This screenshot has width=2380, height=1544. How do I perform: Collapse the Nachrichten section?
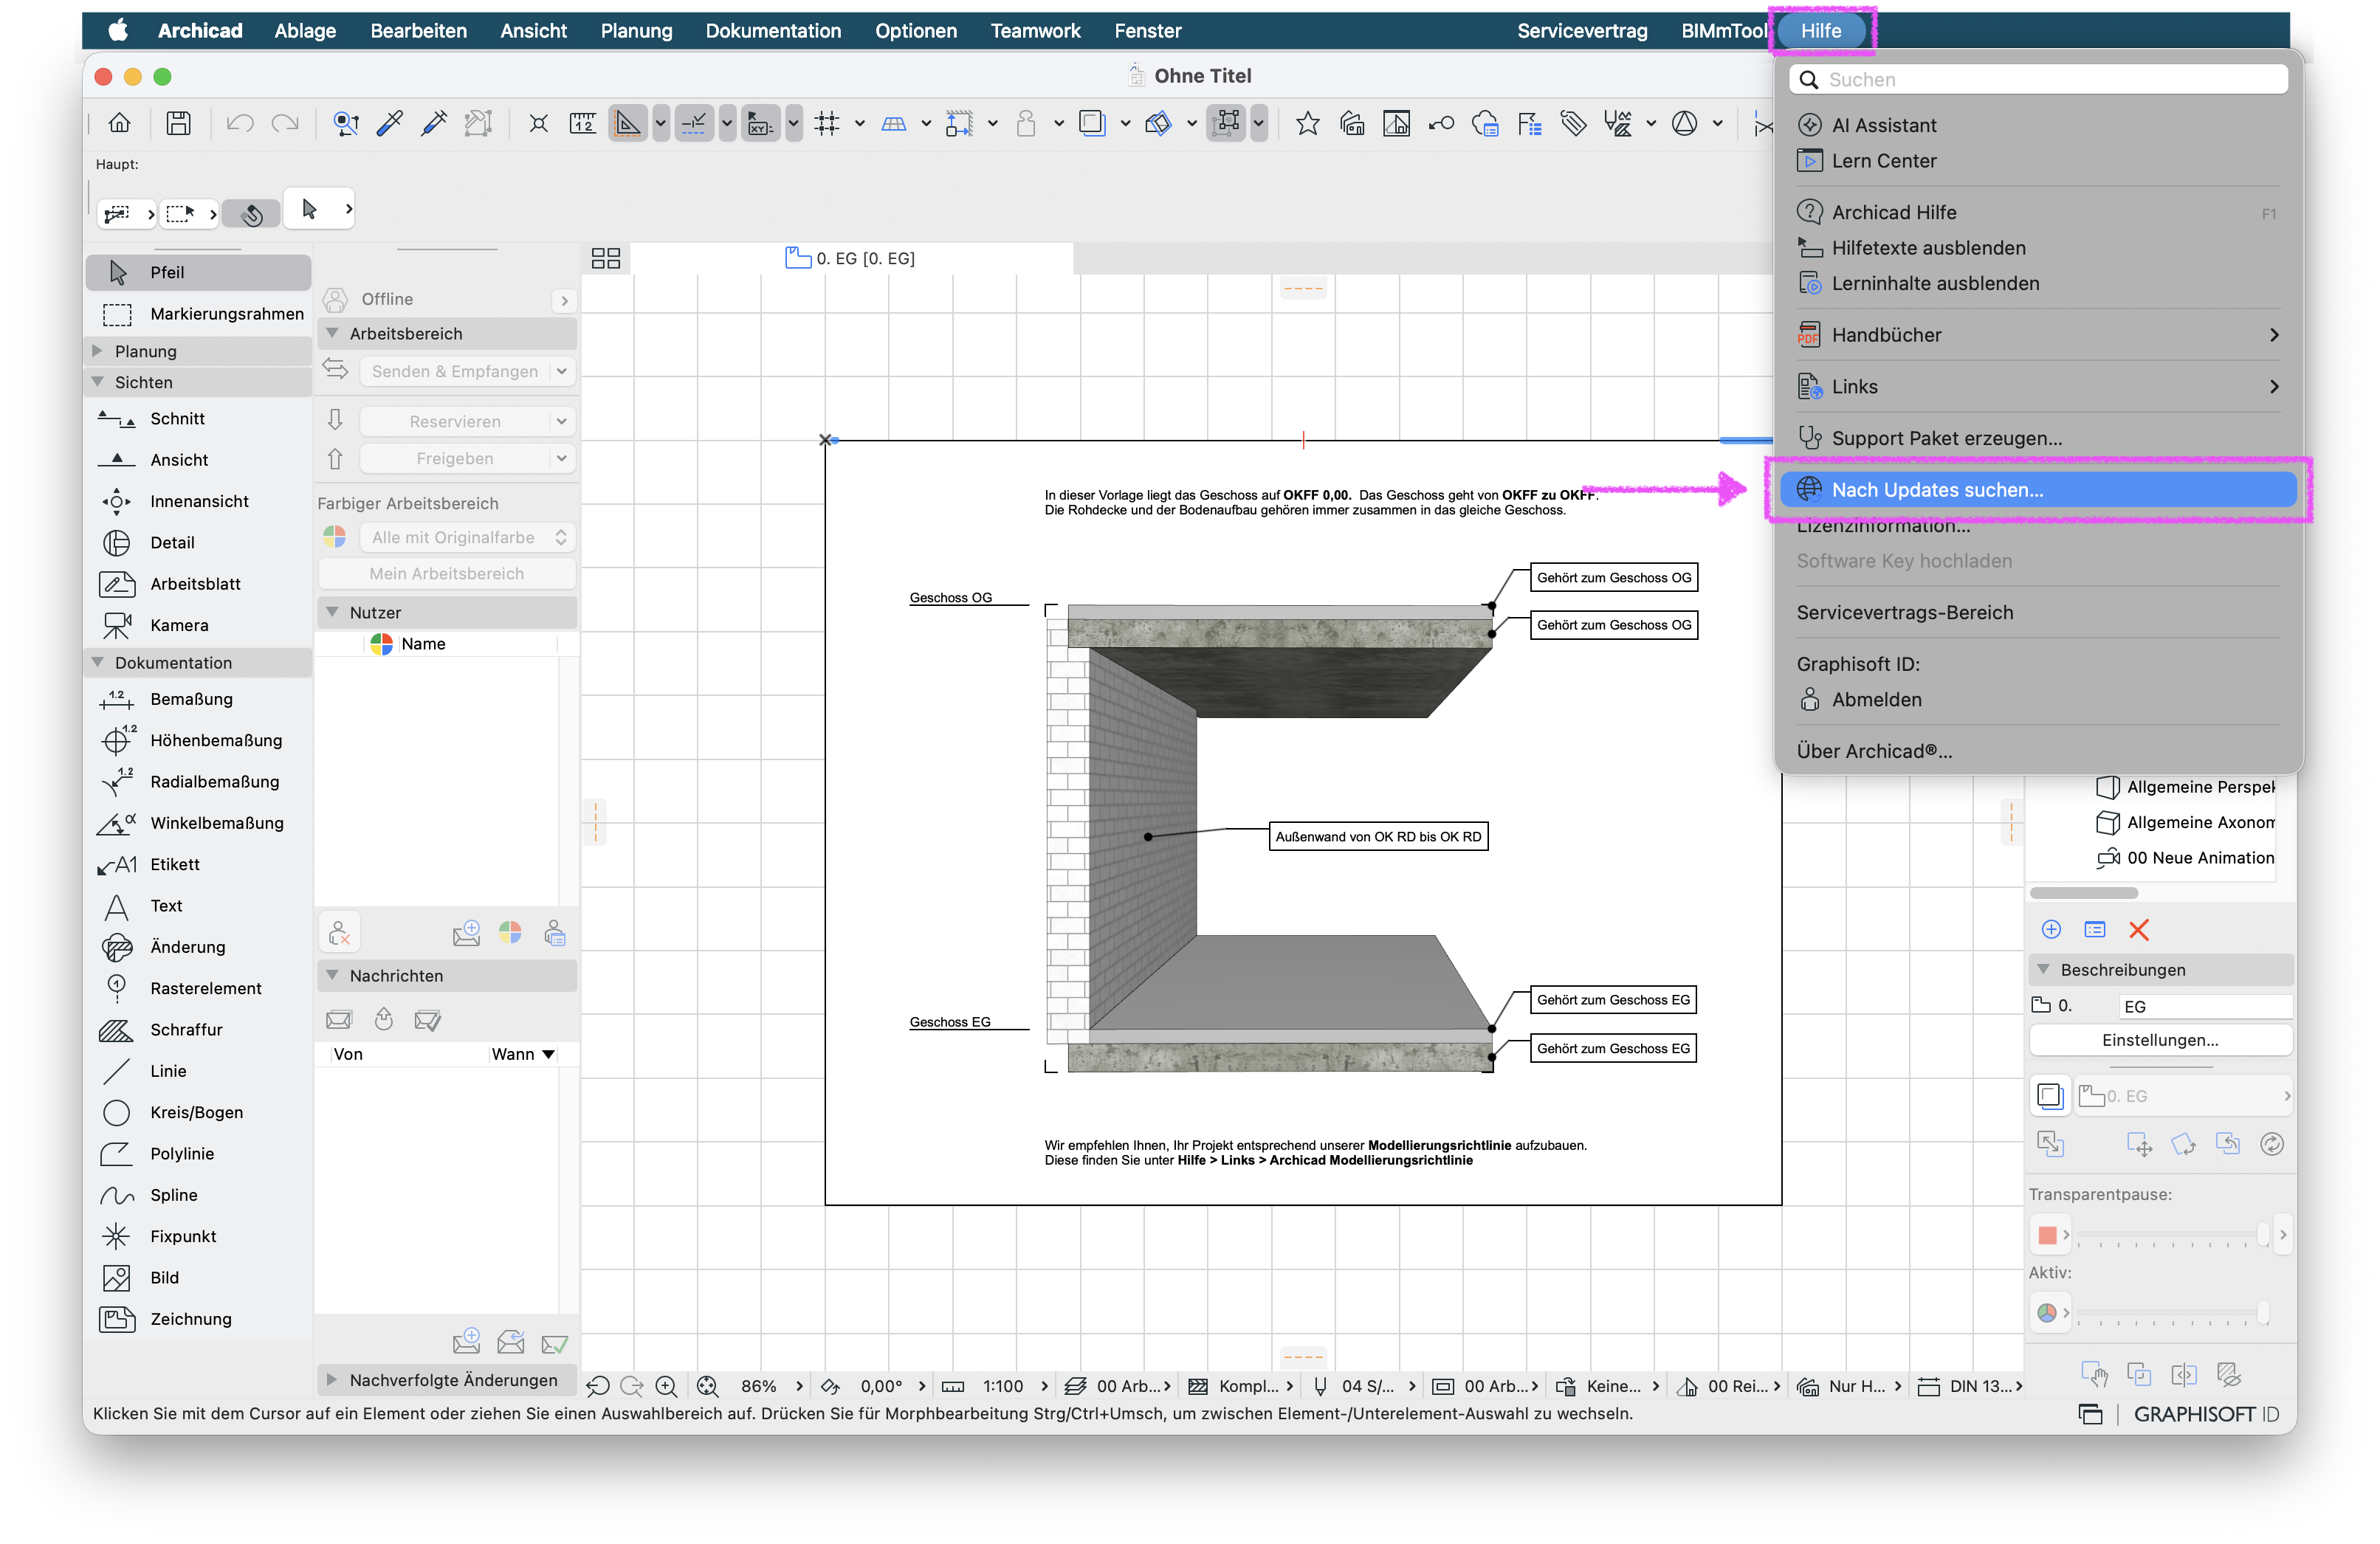pyautogui.click(x=333, y=976)
